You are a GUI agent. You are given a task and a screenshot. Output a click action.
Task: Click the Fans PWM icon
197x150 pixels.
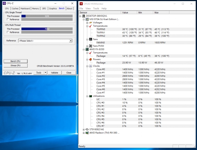91,46
